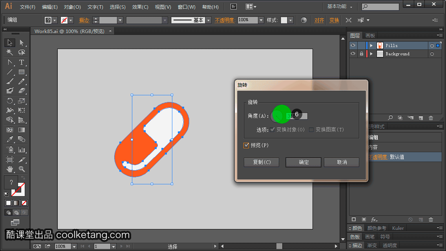Click the Recolor Artwork wheel icon
The image size is (446, 251).
[x=304, y=20]
